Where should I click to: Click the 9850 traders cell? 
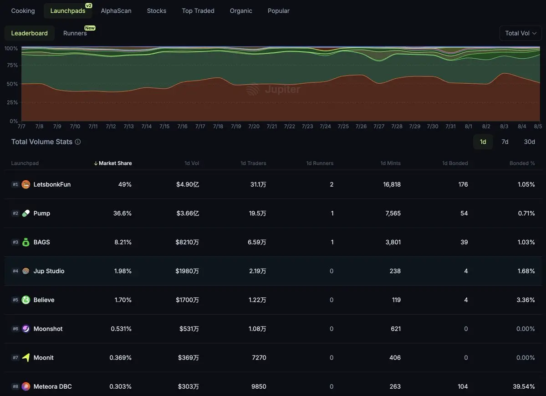click(x=259, y=386)
